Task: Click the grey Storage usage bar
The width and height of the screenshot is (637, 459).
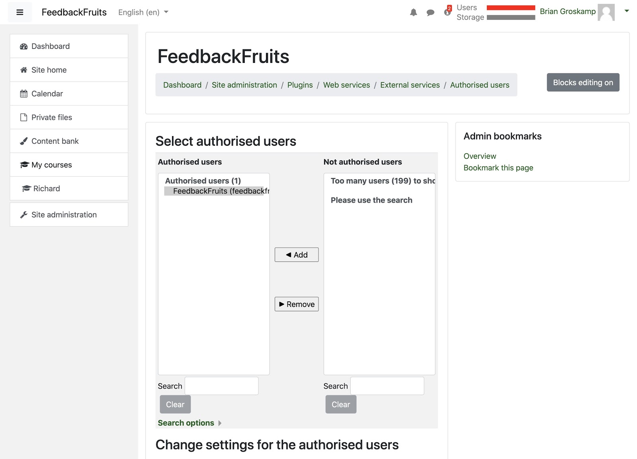Action: (511, 18)
